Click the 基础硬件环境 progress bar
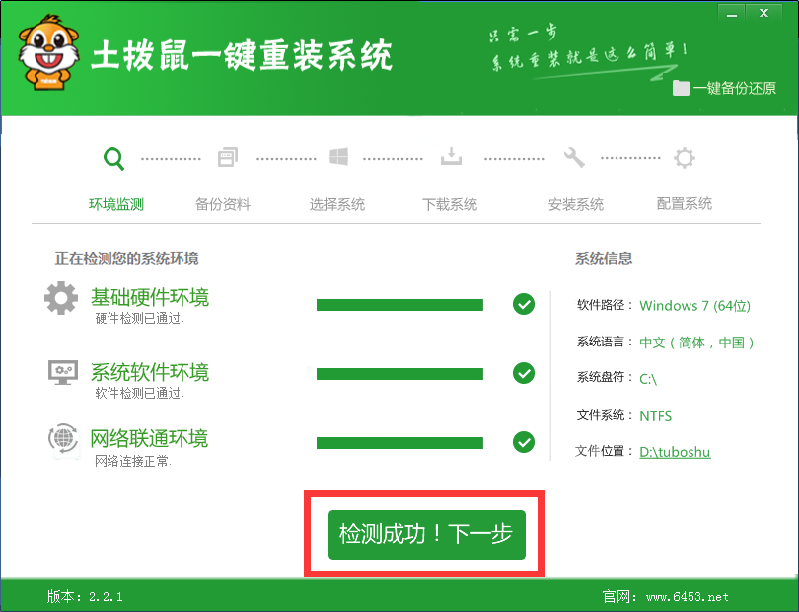Image resolution: width=799 pixels, height=612 pixels. (399, 305)
